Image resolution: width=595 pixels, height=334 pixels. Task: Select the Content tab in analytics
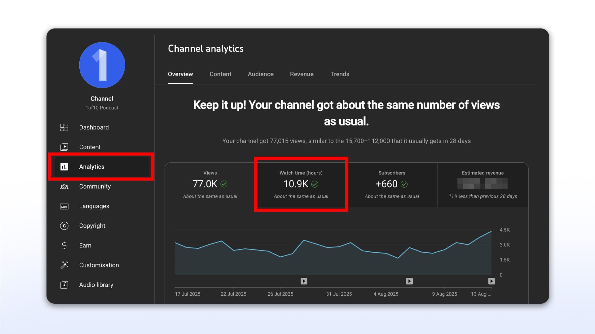pos(220,74)
